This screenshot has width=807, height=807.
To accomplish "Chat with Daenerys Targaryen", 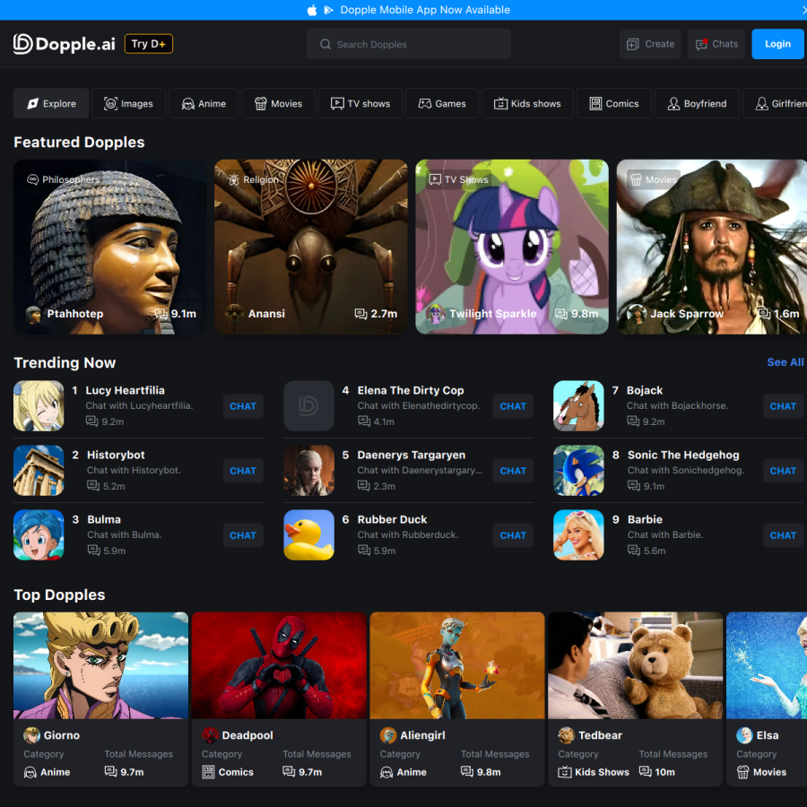I will [513, 471].
